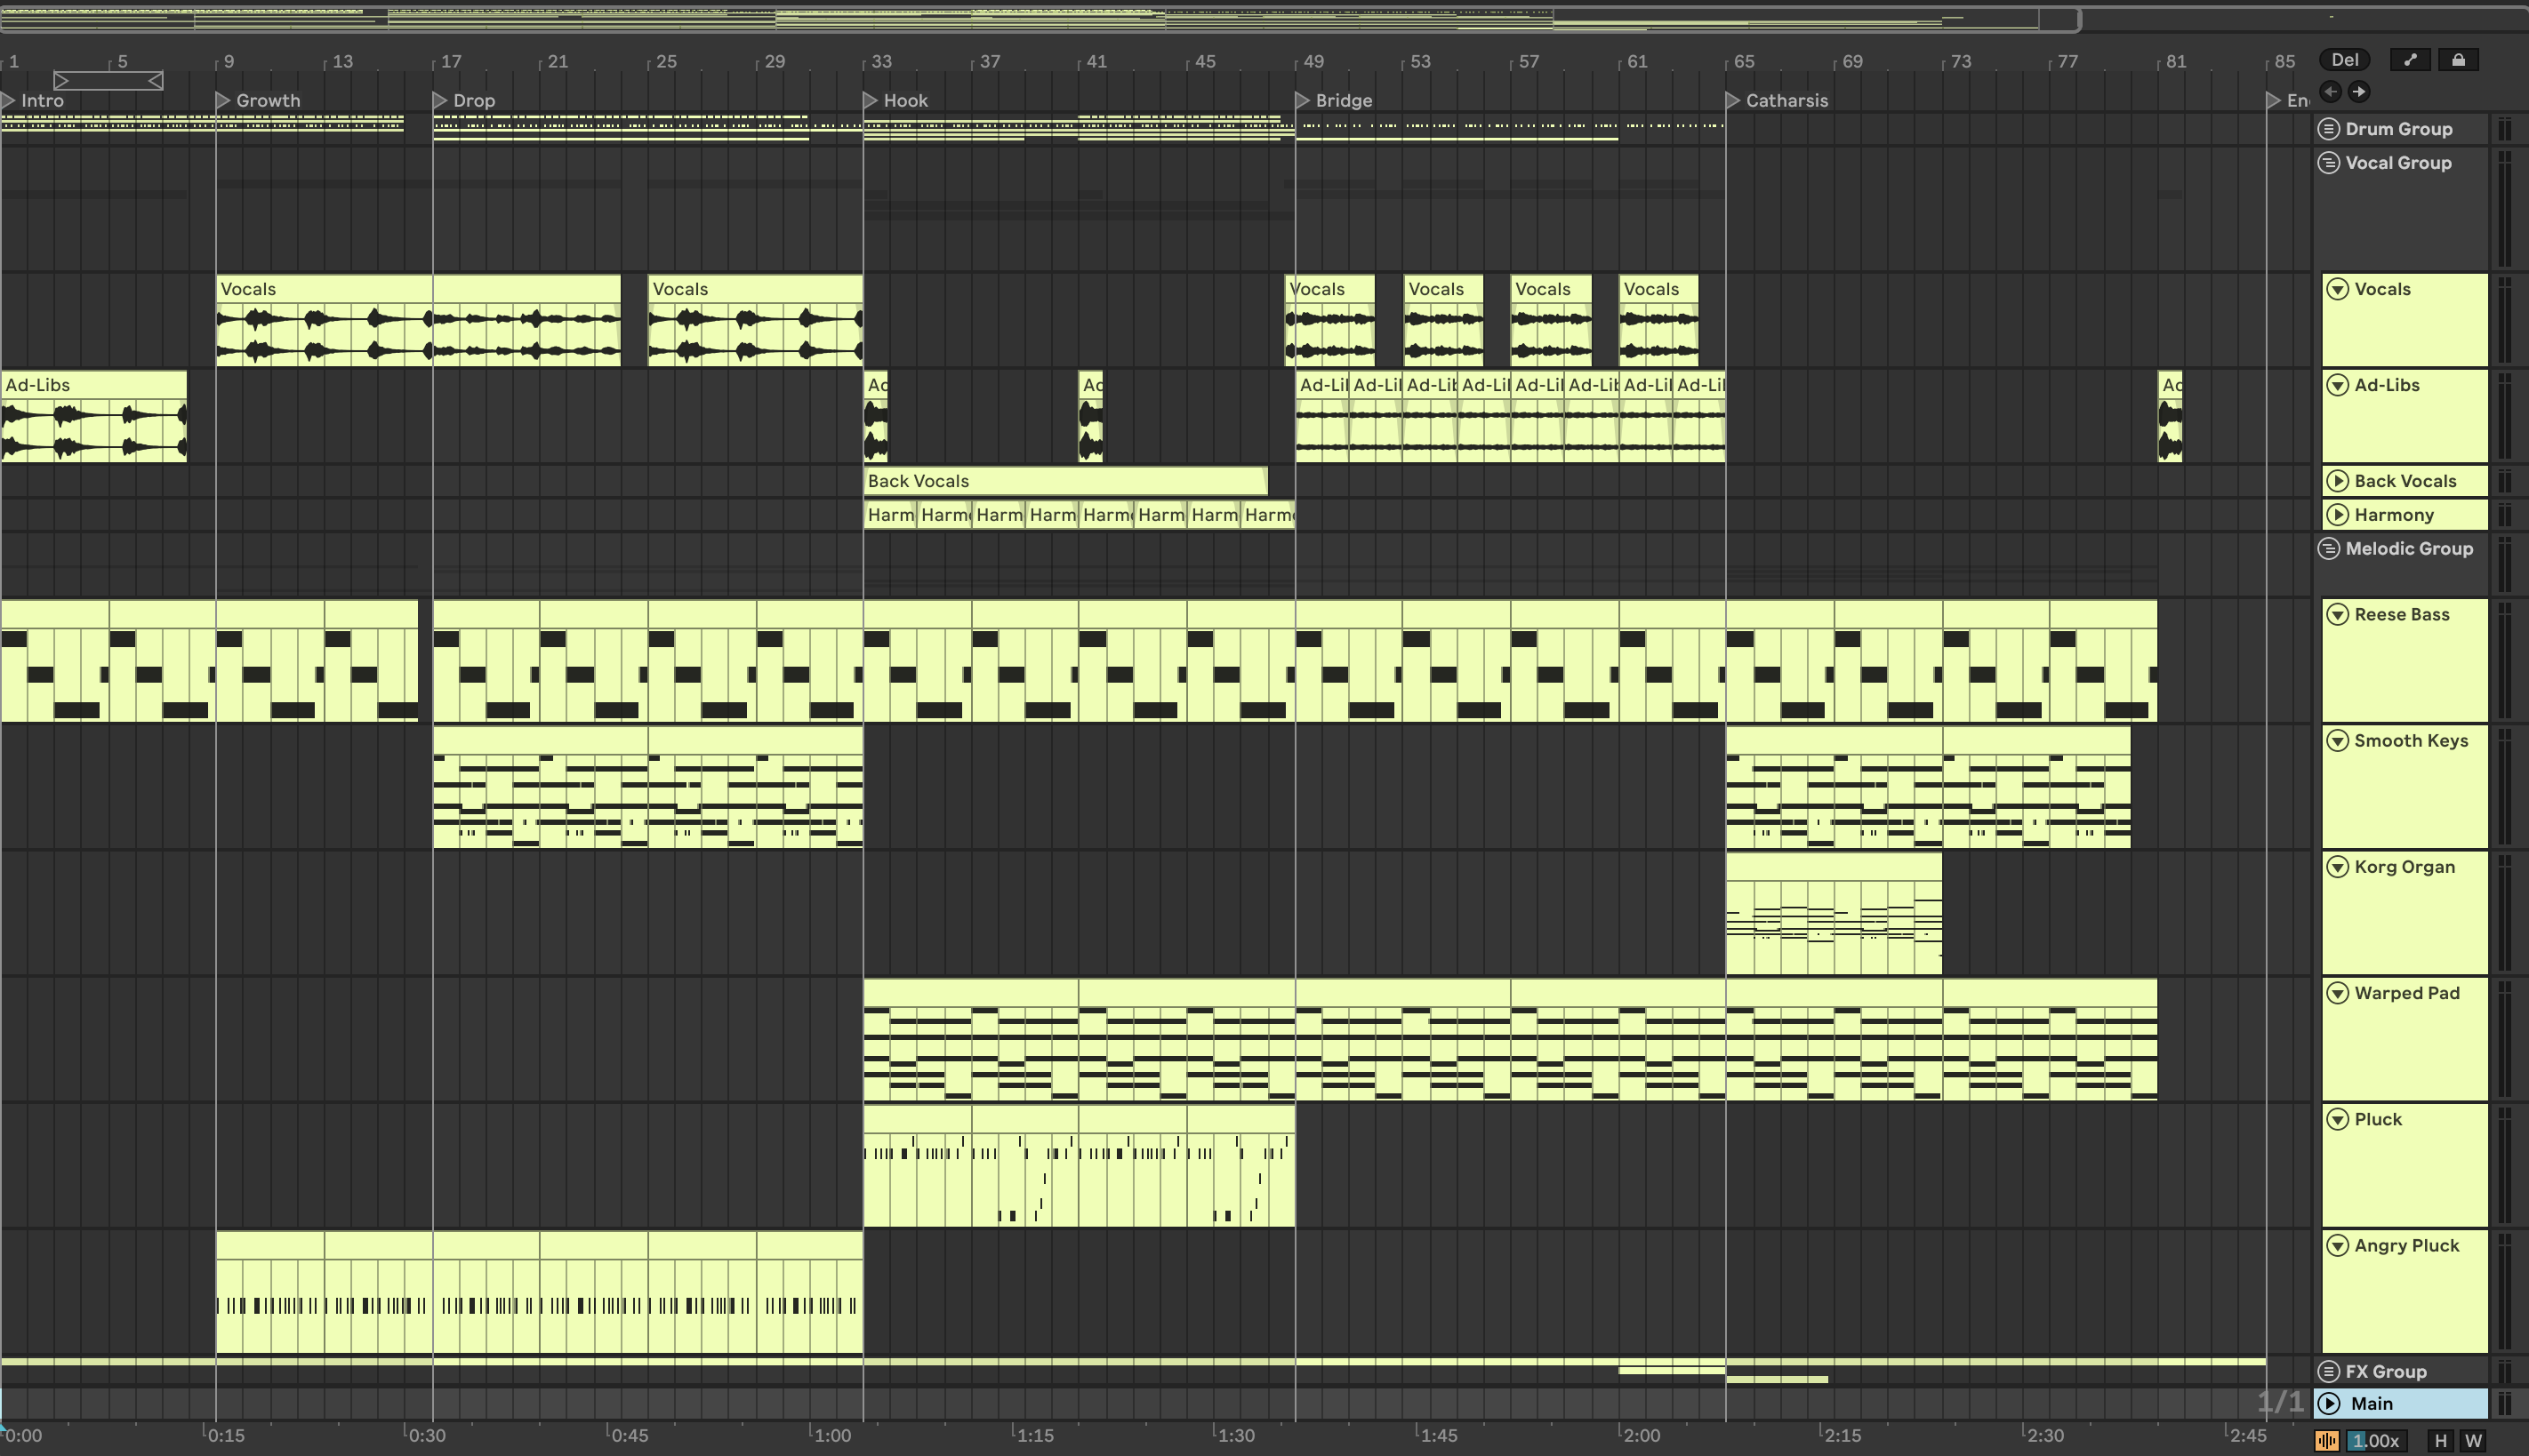2529x1456 pixels.
Task: Select the Reese Bass track name
Action: tap(2402, 614)
